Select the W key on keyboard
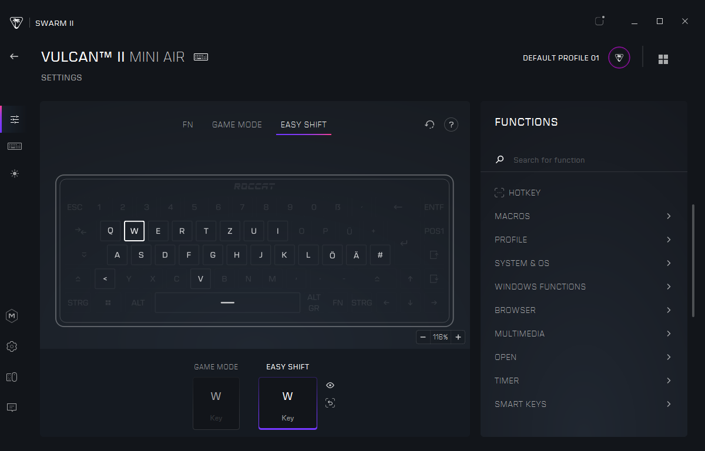 pos(135,231)
